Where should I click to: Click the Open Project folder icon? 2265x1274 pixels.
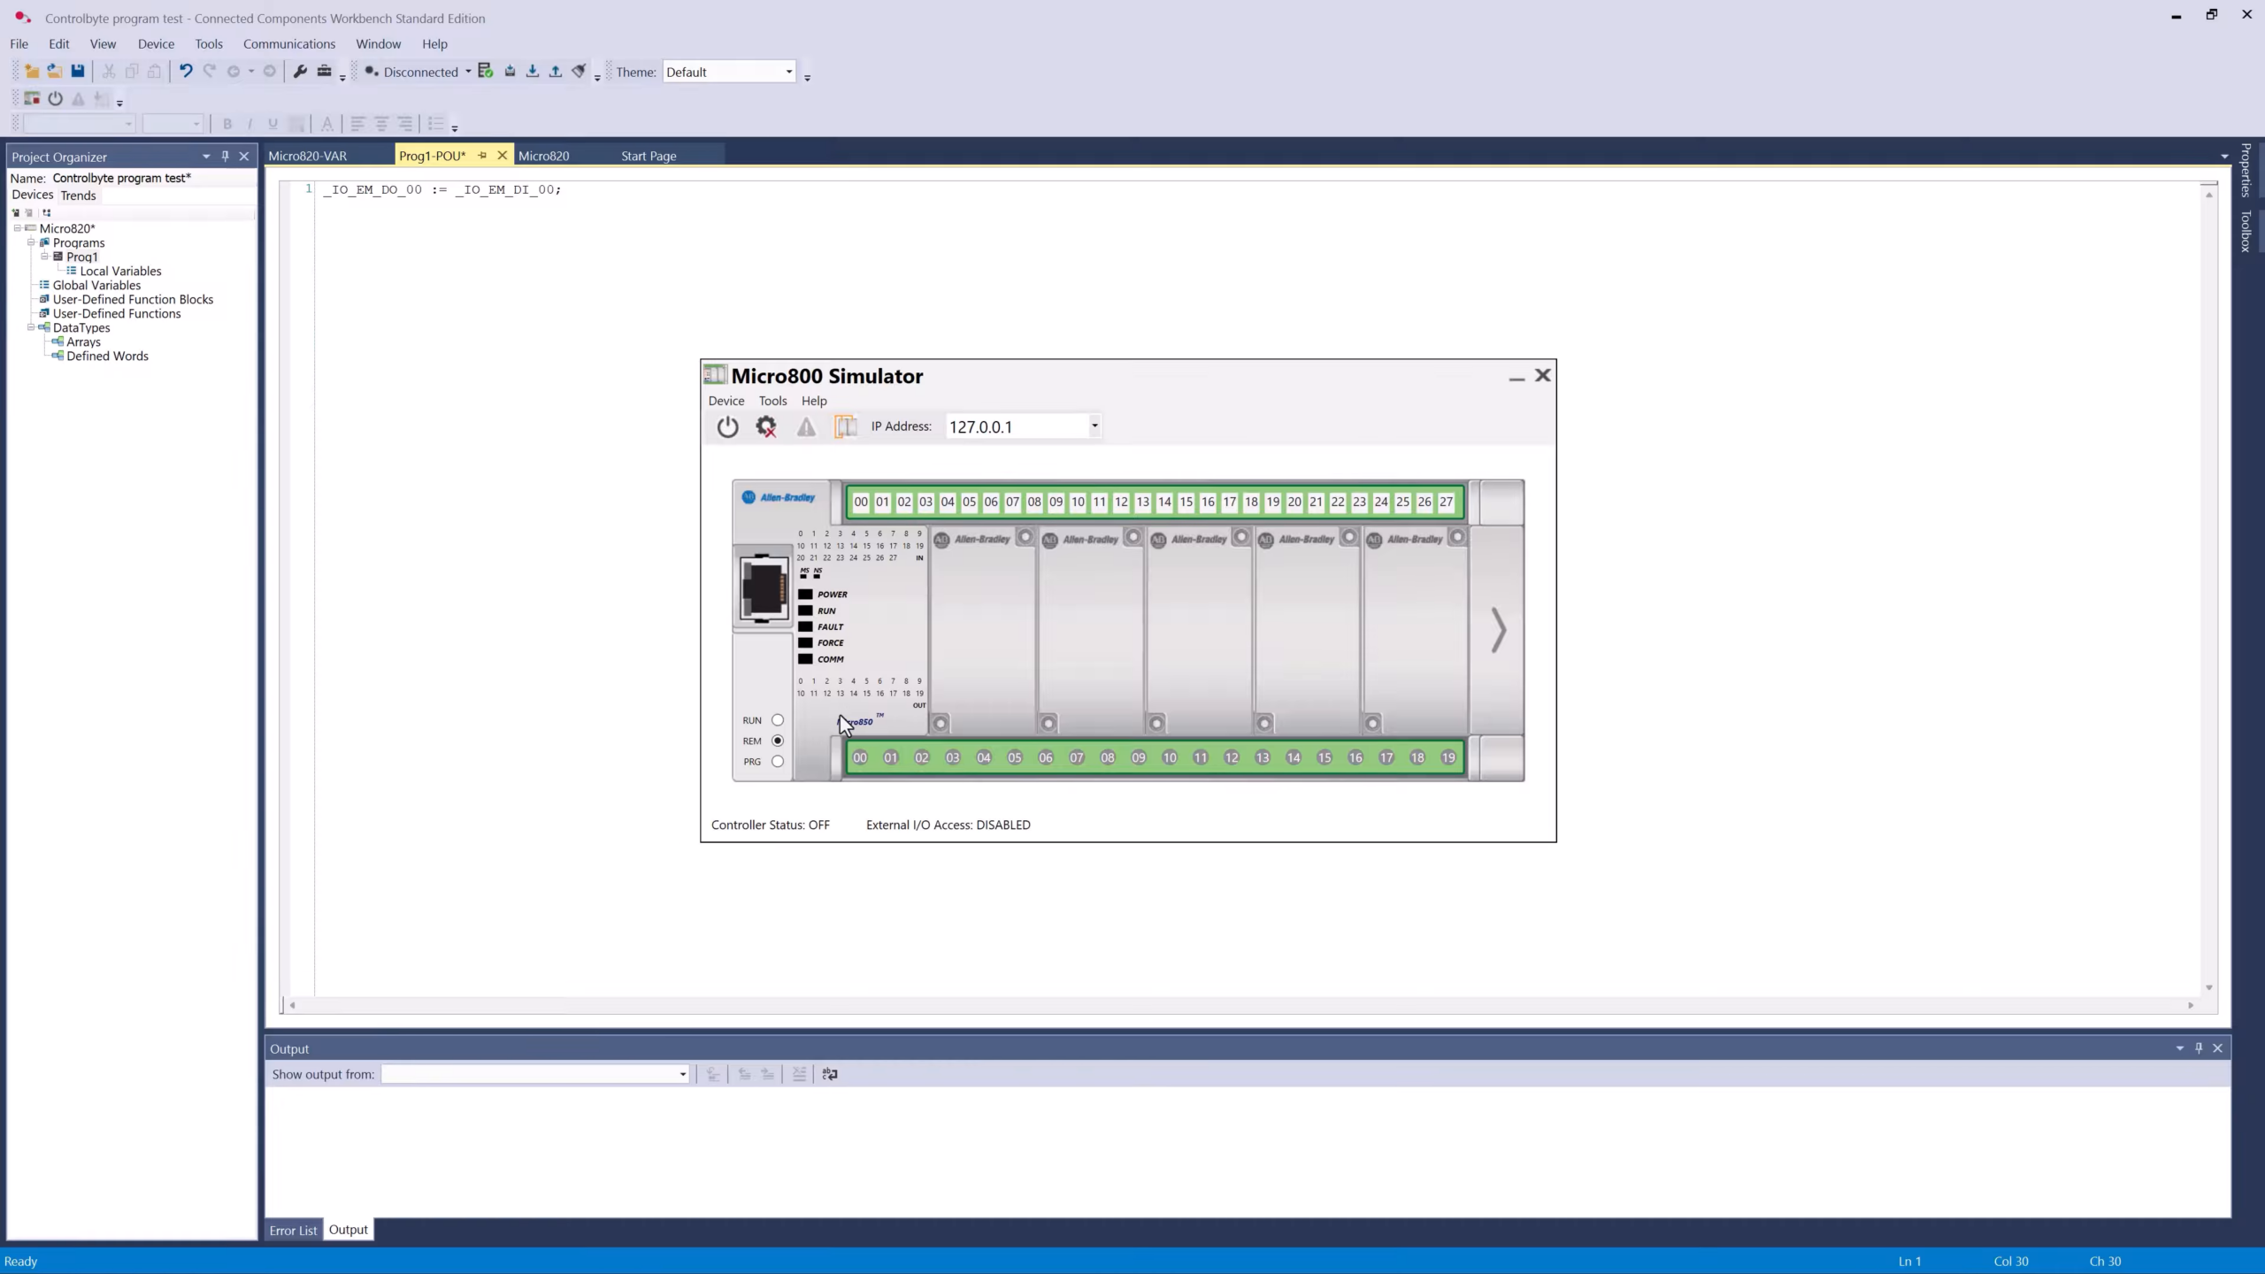(x=55, y=72)
